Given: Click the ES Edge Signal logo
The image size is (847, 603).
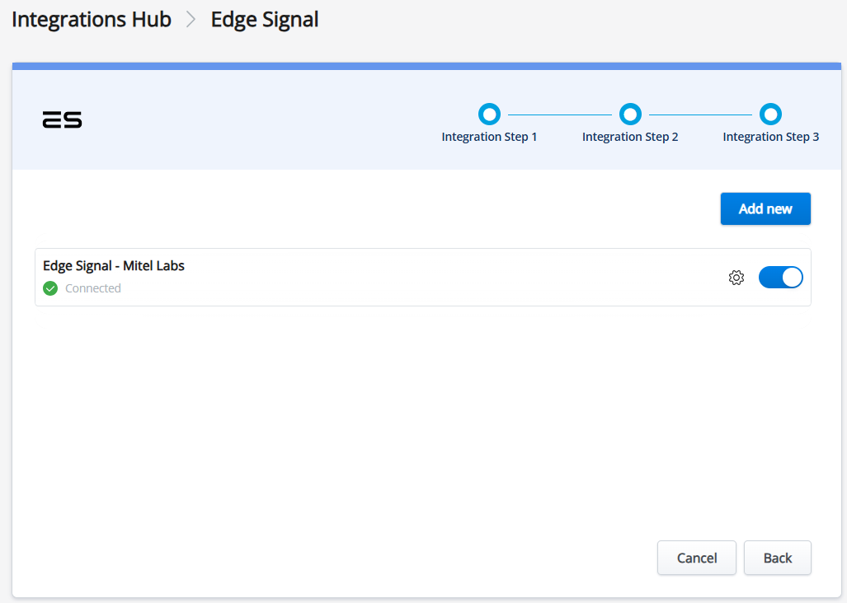Looking at the screenshot, I should coord(62,119).
